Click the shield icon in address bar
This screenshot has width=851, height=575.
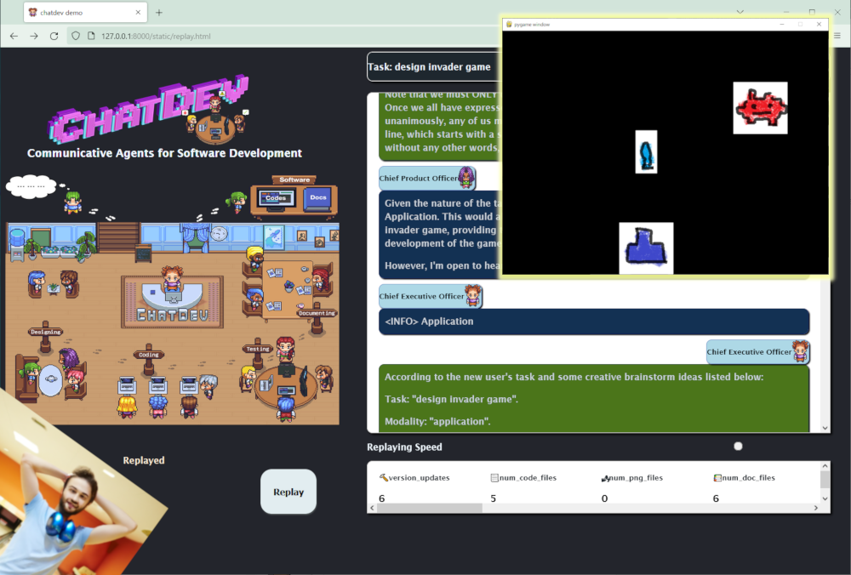tap(76, 36)
